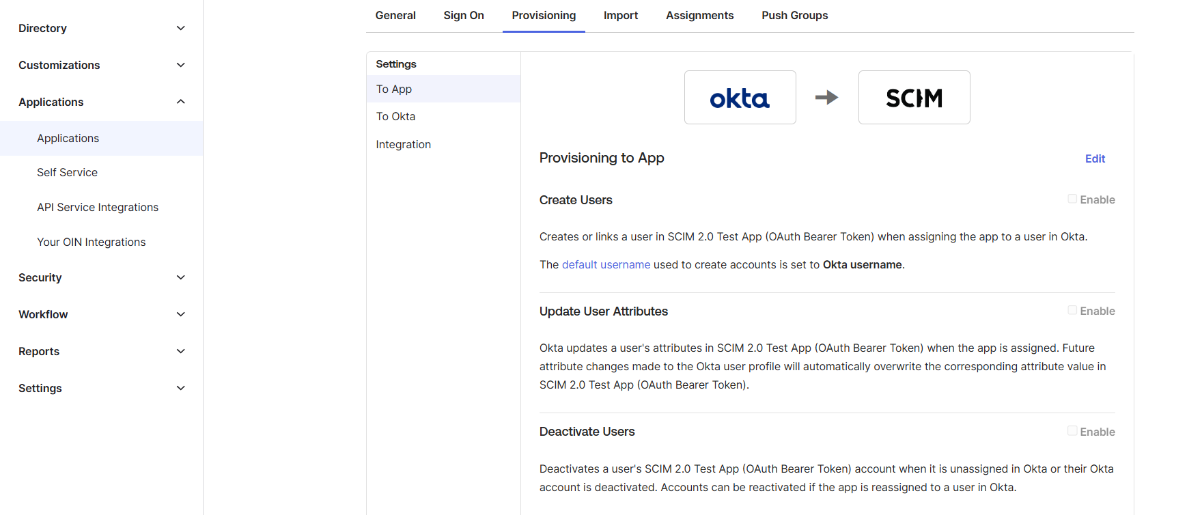Expand the Security chevron
The width and height of the screenshot is (1202, 515).
tap(180, 277)
